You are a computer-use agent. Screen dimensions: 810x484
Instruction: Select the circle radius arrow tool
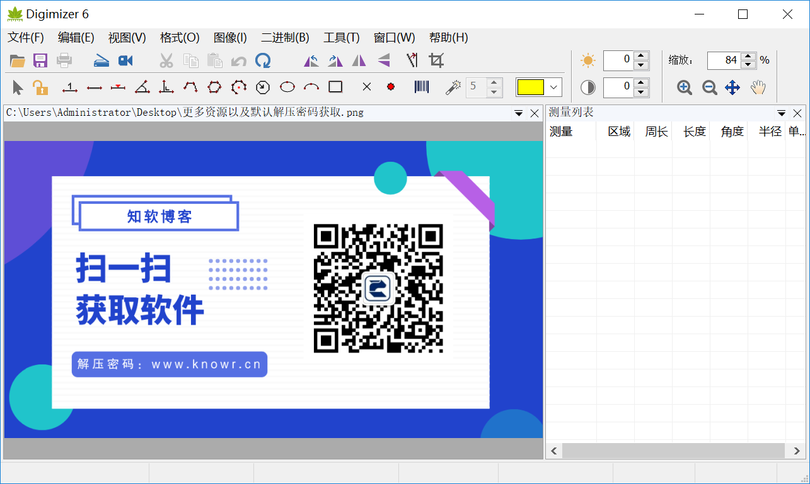pyautogui.click(x=263, y=87)
